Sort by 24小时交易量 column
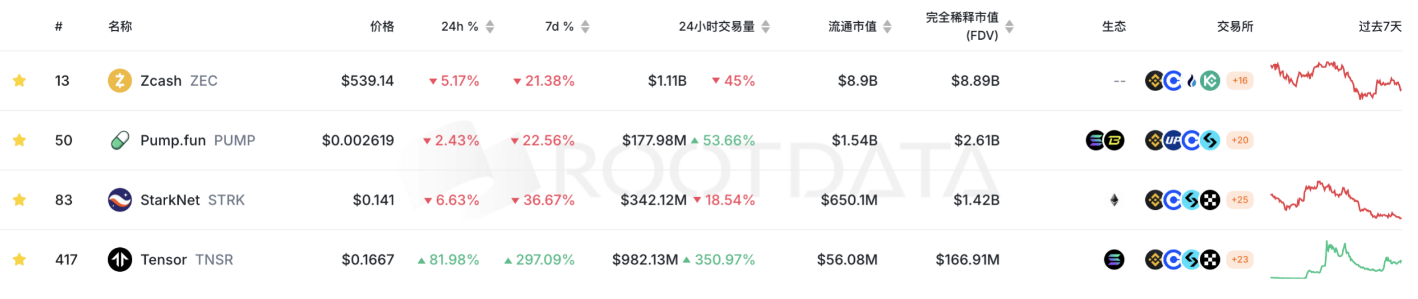 (765, 27)
